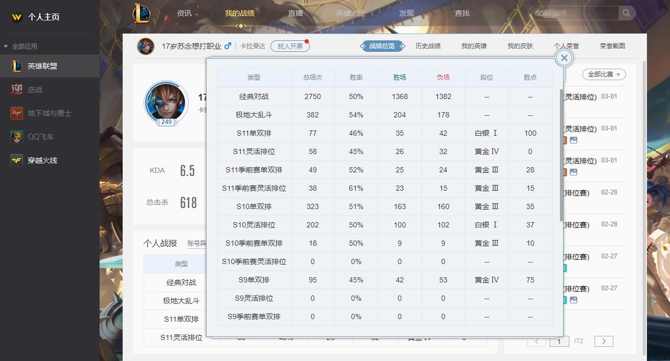Go to the previous match list page
Viewport: 670px width, 361px height.
(x=536, y=341)
